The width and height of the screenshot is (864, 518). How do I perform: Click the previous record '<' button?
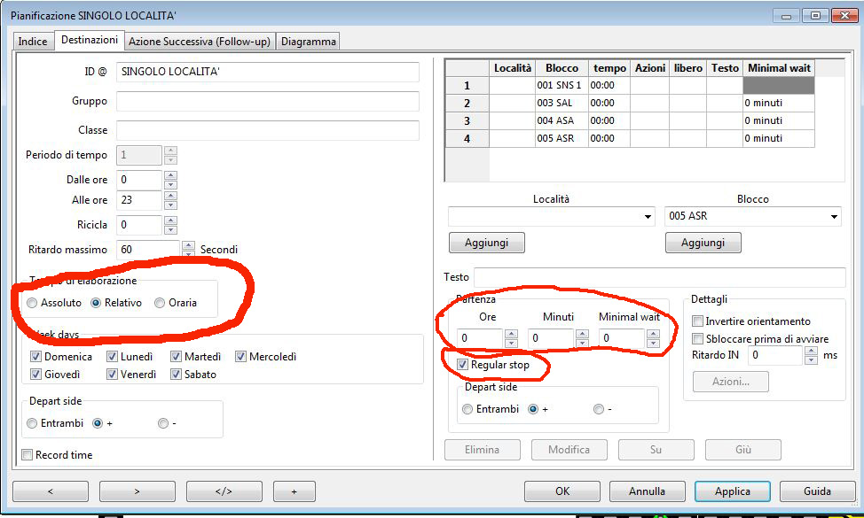50,491
